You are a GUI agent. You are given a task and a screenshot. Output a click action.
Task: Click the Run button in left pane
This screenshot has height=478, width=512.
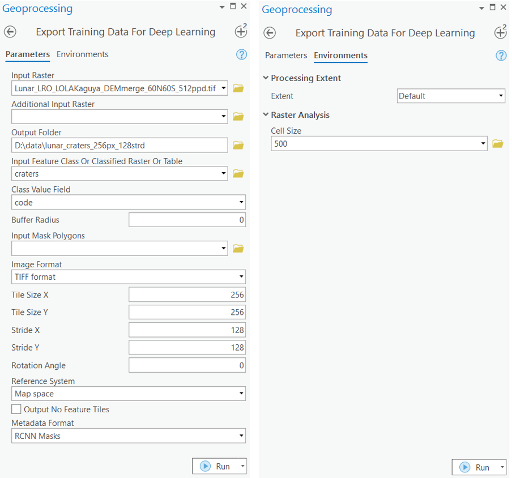(x=215, y=466)
